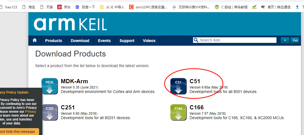304x135 pixels.
Task: Click 'Development tools for all 80251 devices' text
Action: click(x=96, y=118)
